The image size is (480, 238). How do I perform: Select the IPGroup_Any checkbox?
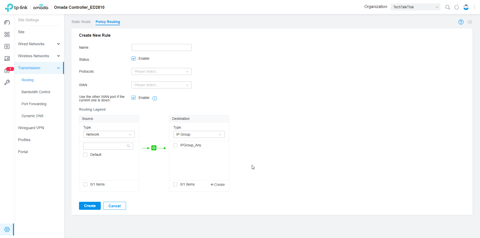point(175,145)
